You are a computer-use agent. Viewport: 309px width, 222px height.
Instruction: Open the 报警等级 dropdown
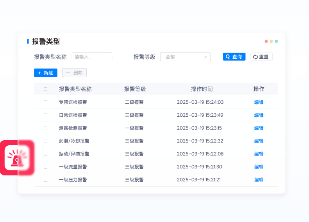point(185,57)
